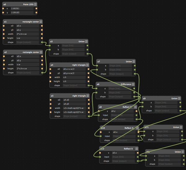Screen dimensions: 186x170
Task: Open the a9 Union node menu icon
Action: 179,98
